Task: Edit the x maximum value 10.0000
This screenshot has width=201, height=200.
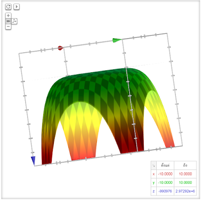Action: point(185,174)
